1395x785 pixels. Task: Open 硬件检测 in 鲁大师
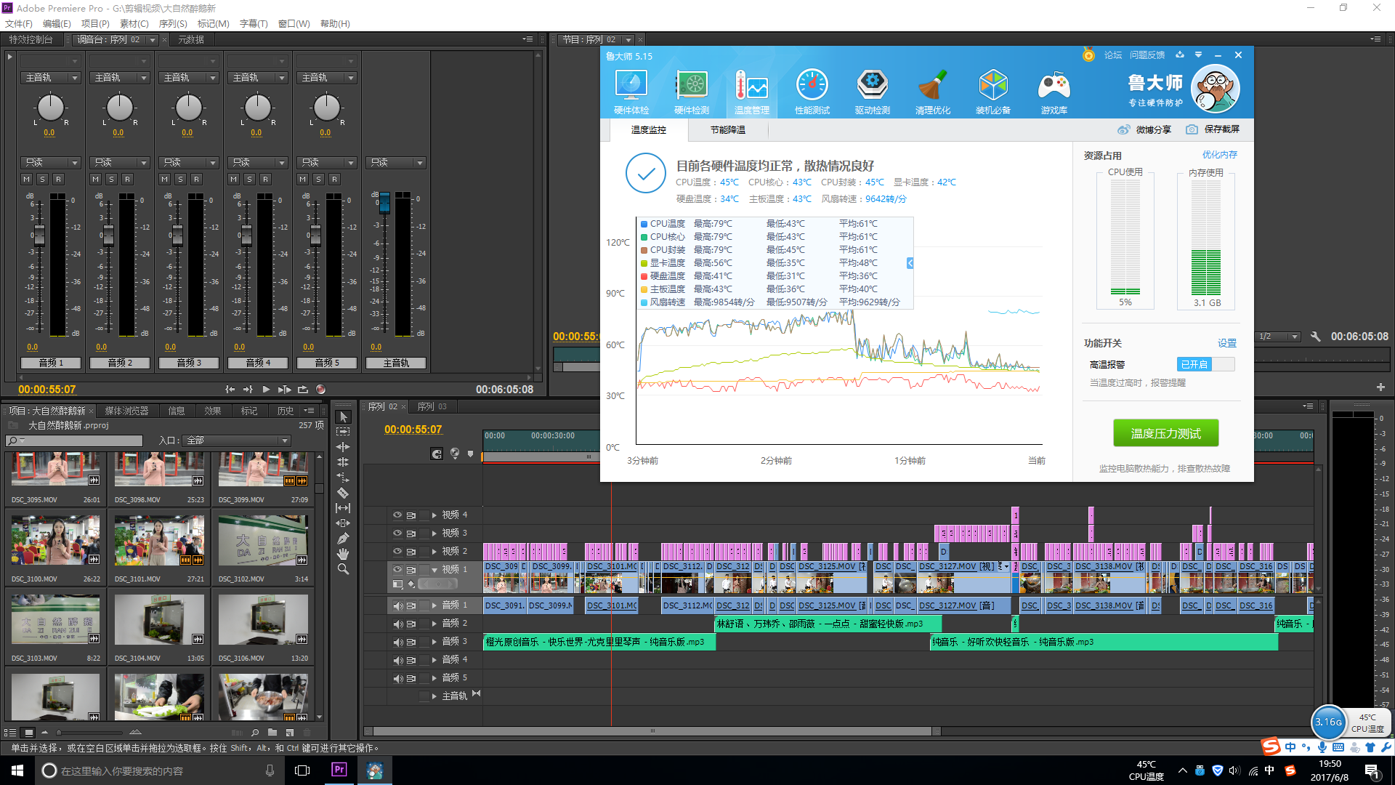click(691, 92)
